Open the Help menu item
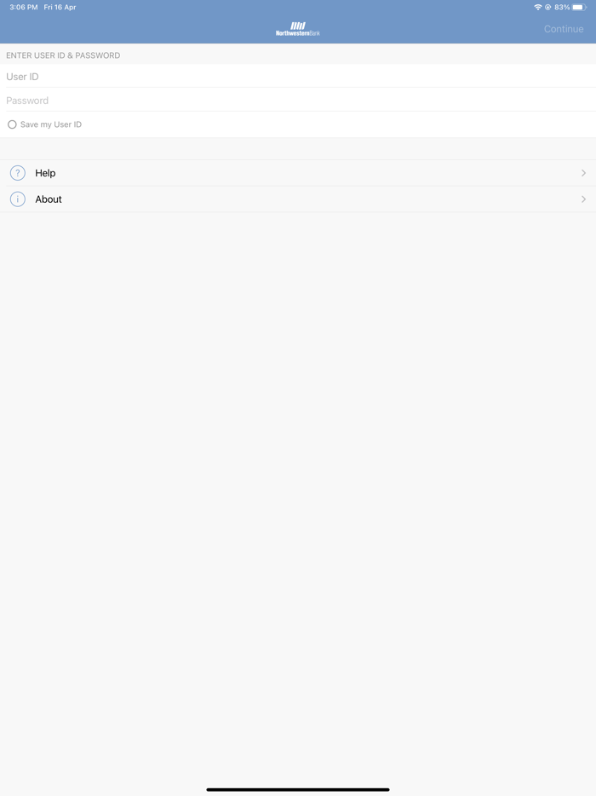The height and width of the screenshot is (796, 596). (298, 173)
